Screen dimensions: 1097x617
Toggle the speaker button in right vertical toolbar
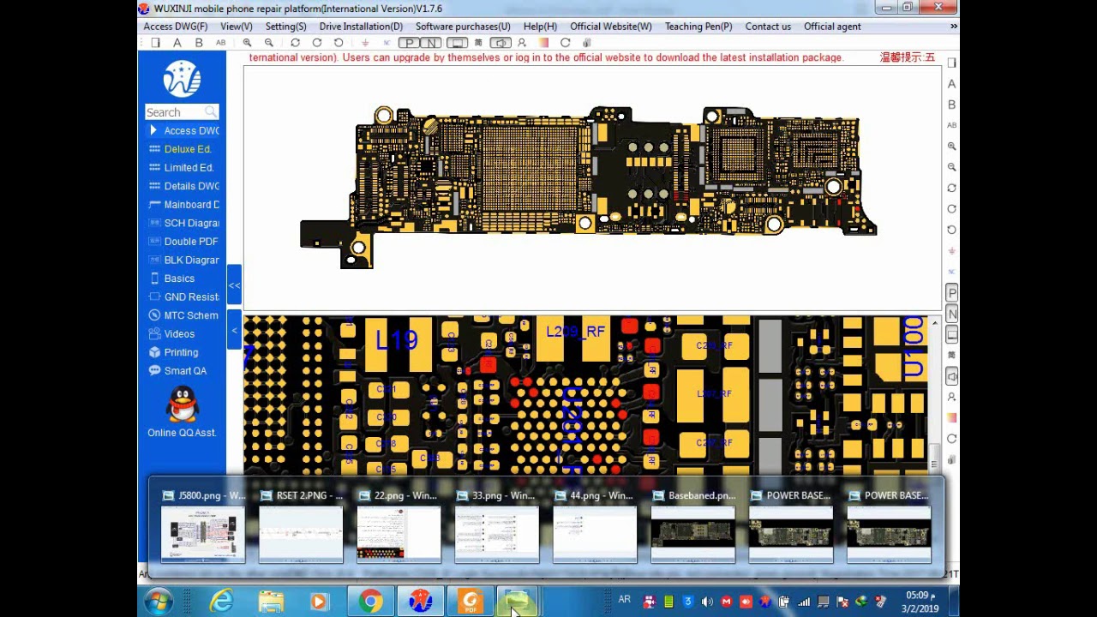[951, 375]
